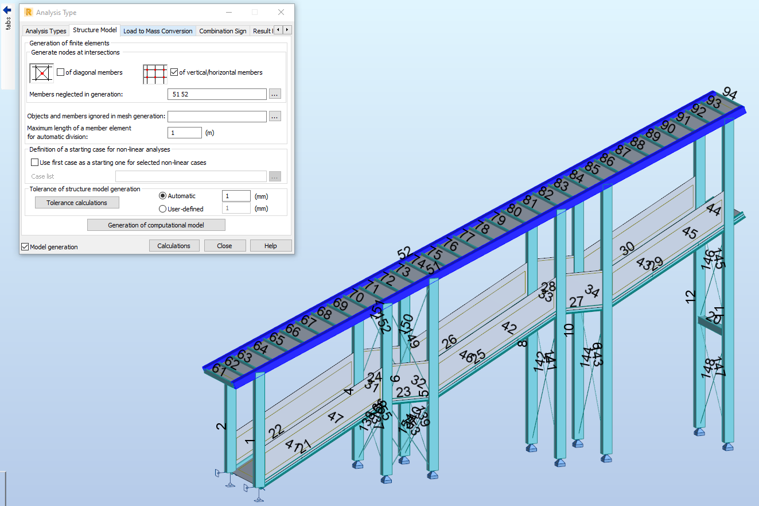Screen dimensions: 759x506
Task: Click the right tab scroll arrow
Action: coord(286,29)
